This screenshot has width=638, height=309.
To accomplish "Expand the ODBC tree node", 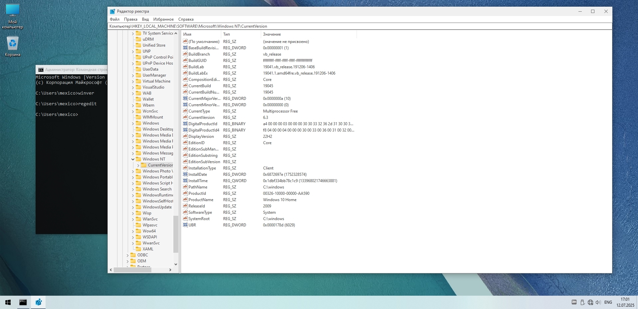I will tap(127, 255).
